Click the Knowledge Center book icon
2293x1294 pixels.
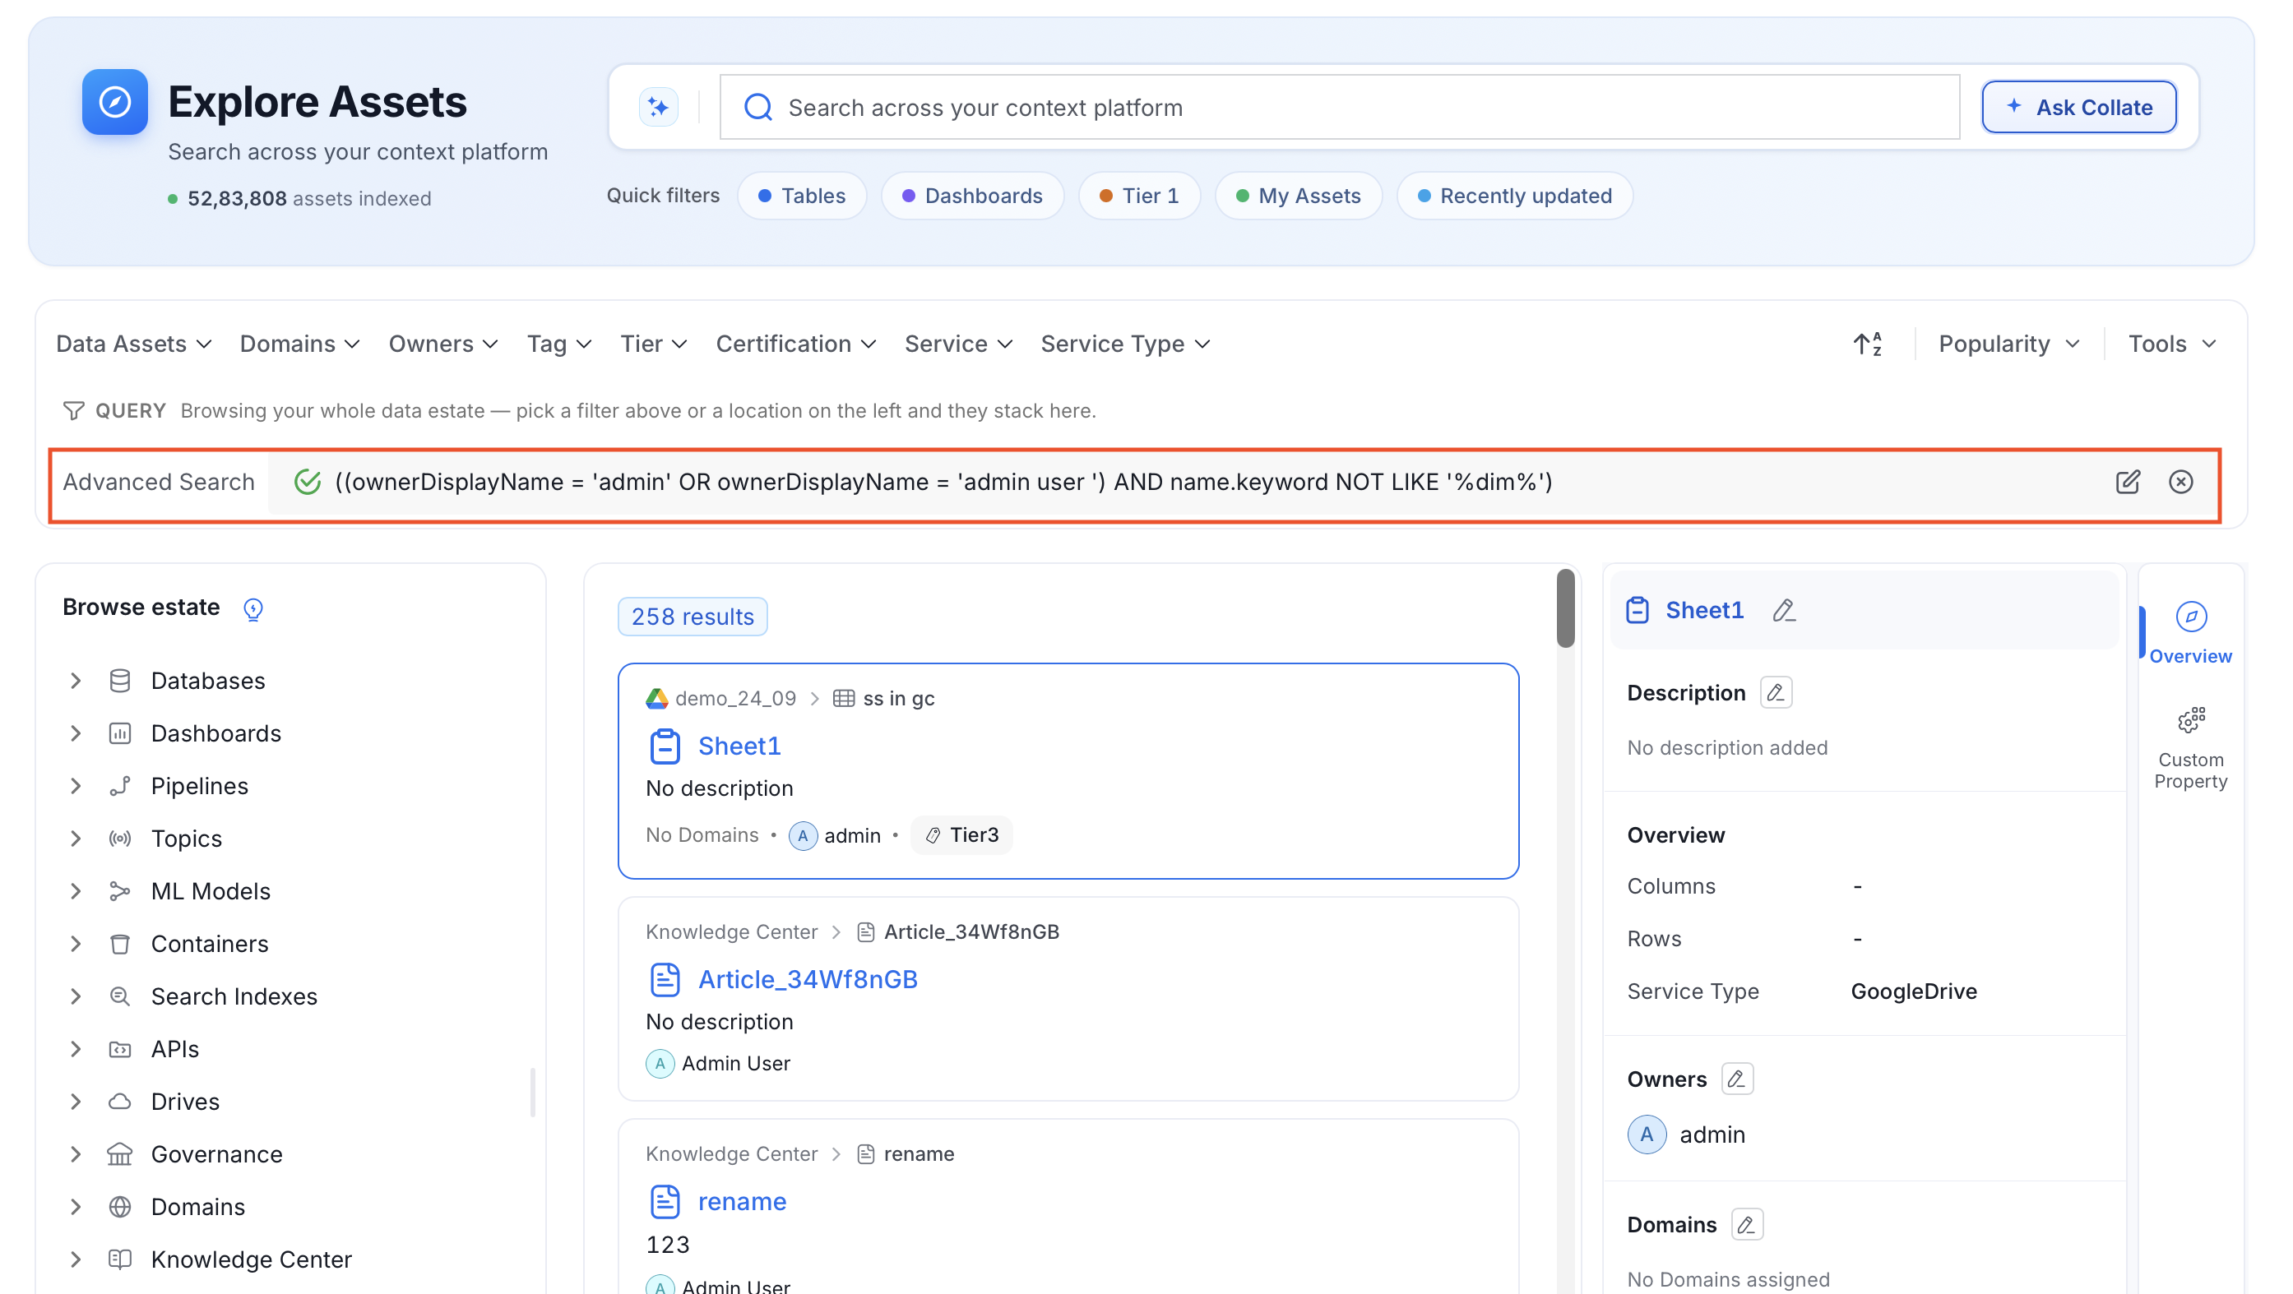pyautogui.click(x=119, y=1259)
